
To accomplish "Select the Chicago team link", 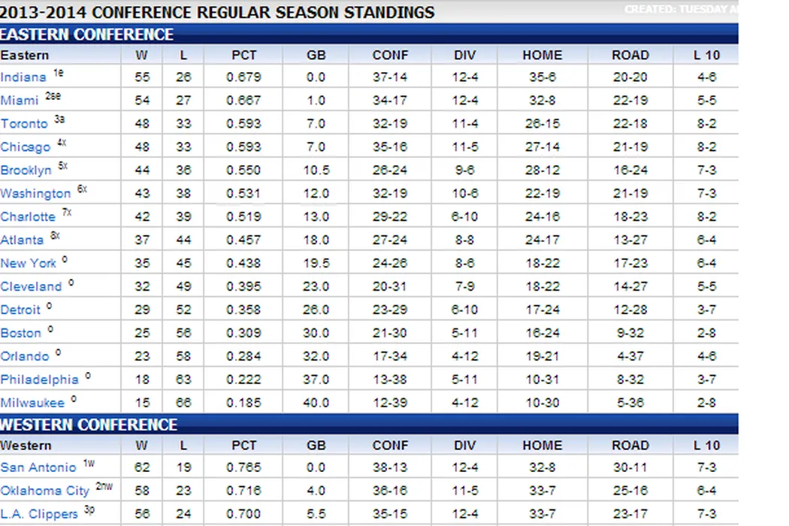I will (x=26, y=147).
